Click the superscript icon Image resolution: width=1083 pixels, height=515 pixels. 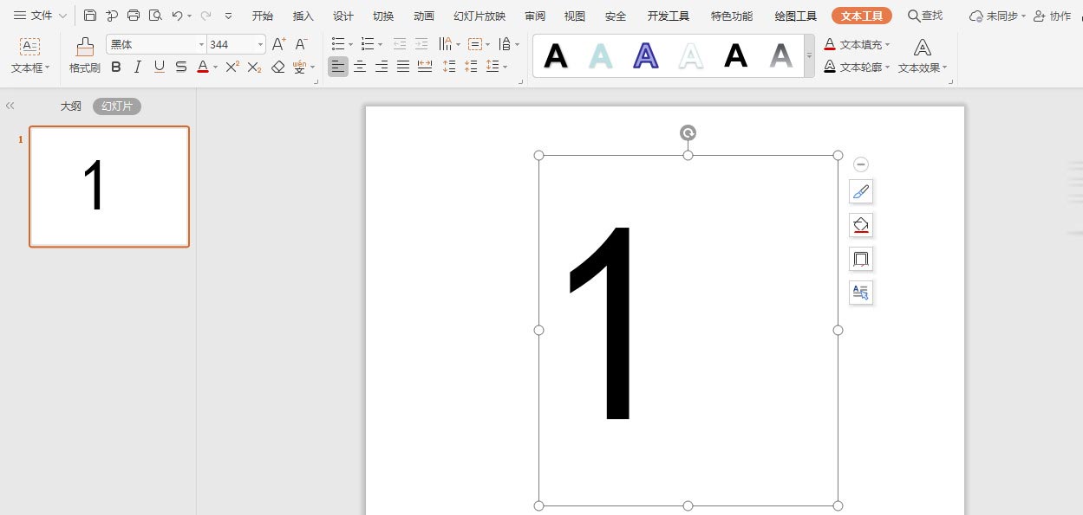point(232,67)
